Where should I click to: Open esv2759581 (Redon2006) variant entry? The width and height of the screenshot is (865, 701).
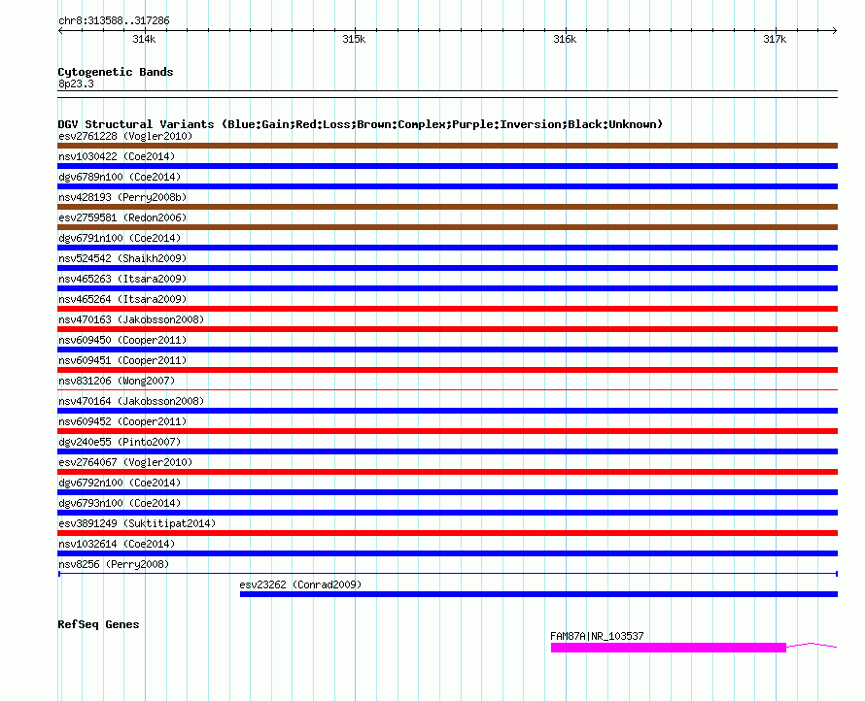pyautogui.click(x=122, y=217)
